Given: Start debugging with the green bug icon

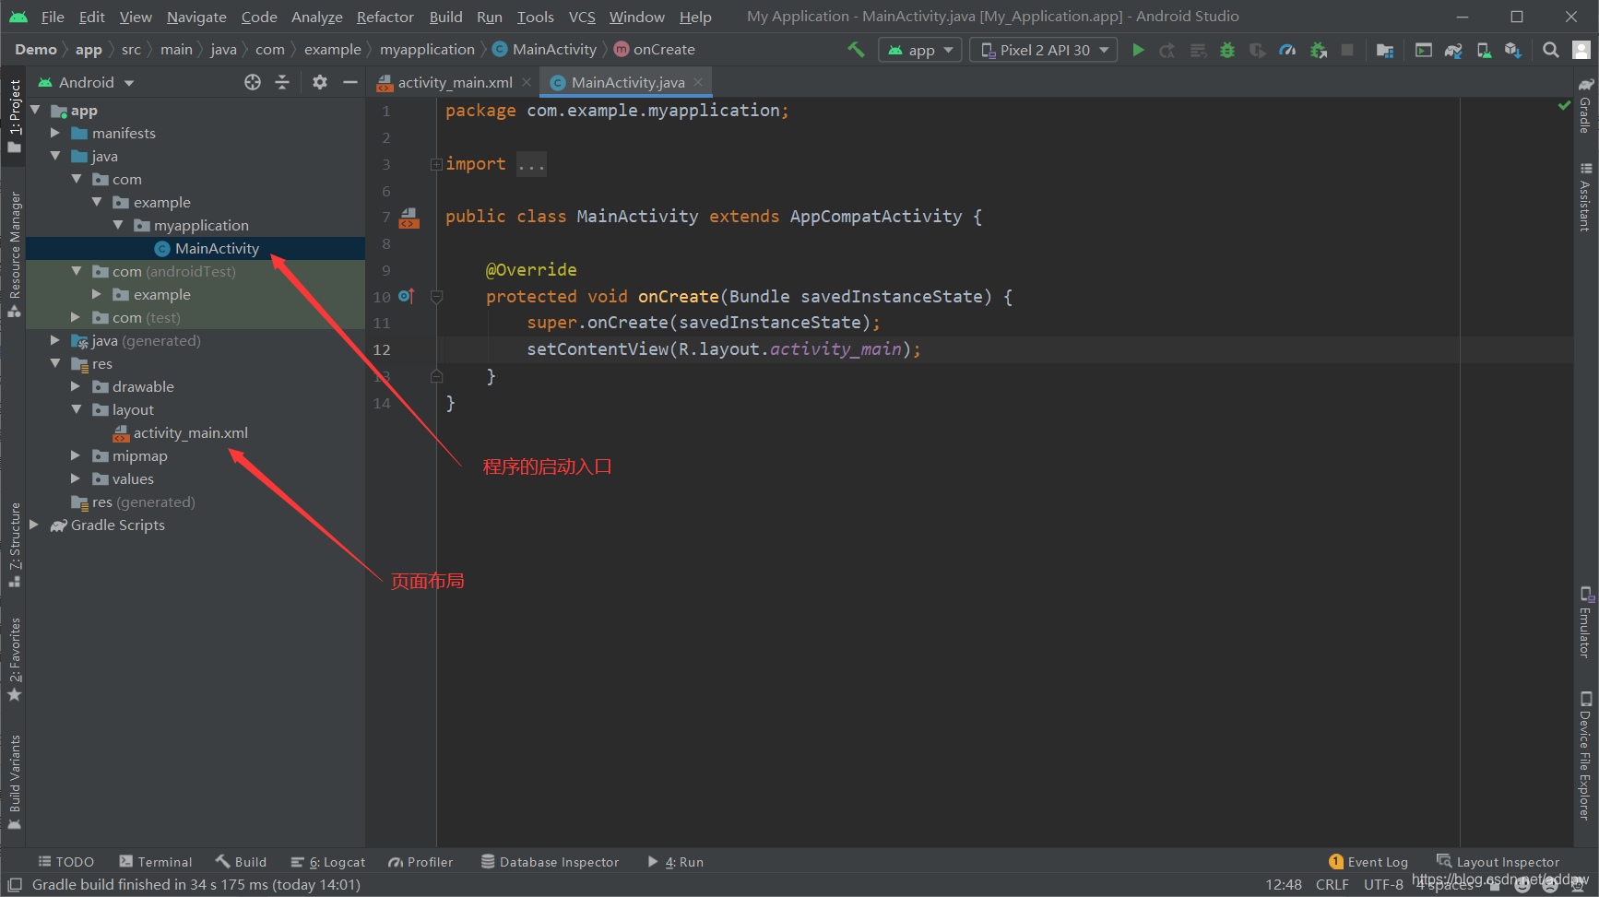Looking at the screenshot, I should (x=1227, y=50).
